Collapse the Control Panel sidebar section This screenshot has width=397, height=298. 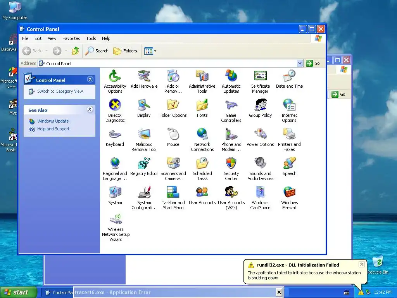click(90, 80)
